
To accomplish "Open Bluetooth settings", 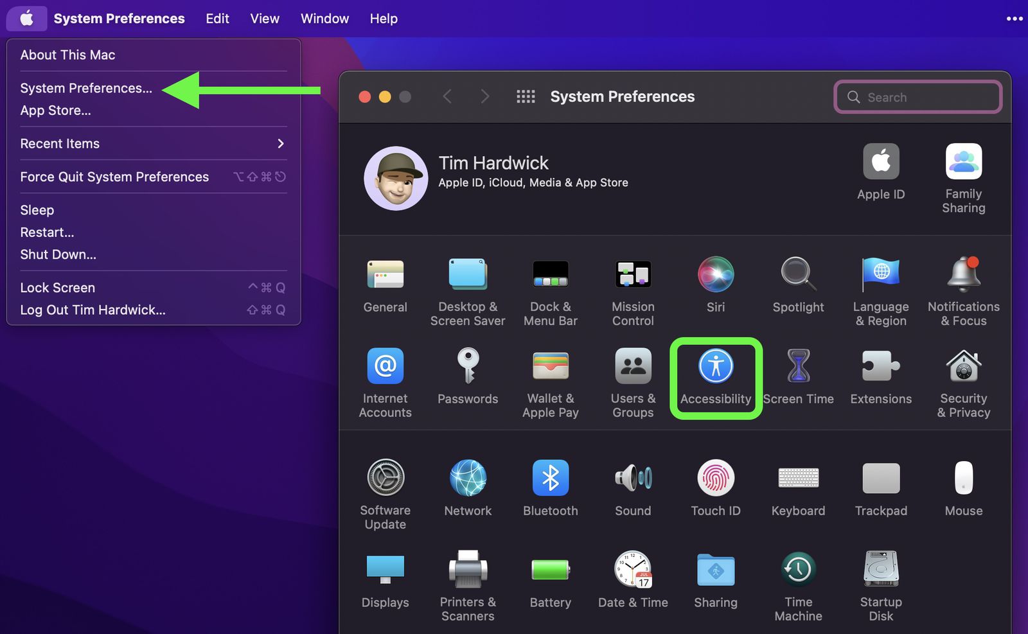I will click(550, 488).
